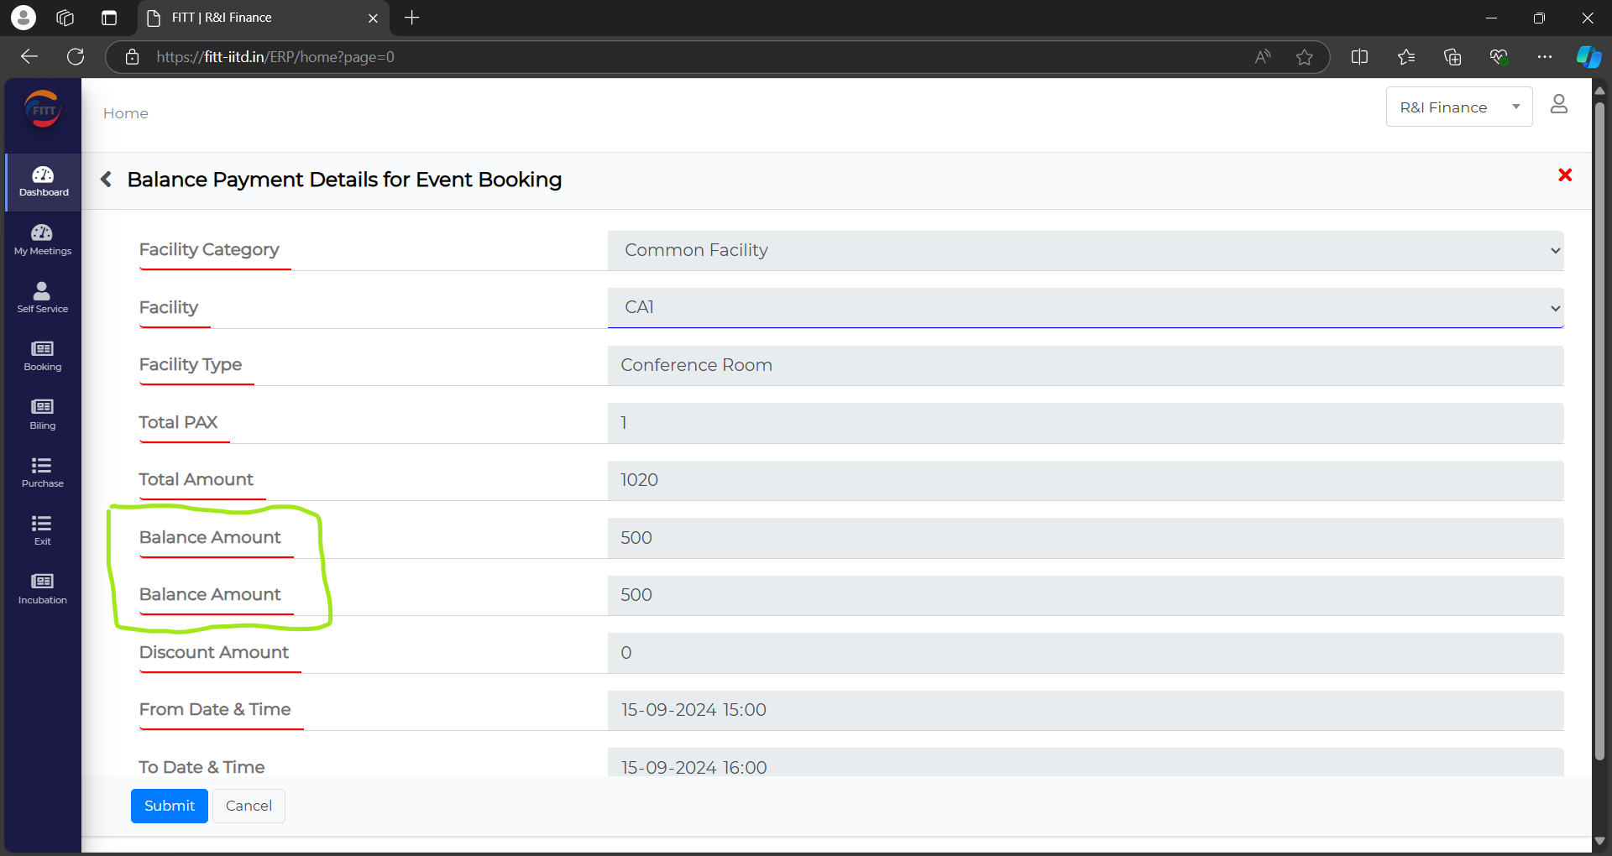Open the Purchase sidebar icon
This screenshot has width=1612, height=856.
coord(43,472)
